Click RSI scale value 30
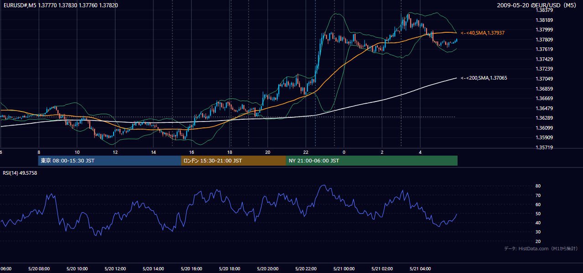Viewport: 583px width, 273px height. (x=538, y=232)
